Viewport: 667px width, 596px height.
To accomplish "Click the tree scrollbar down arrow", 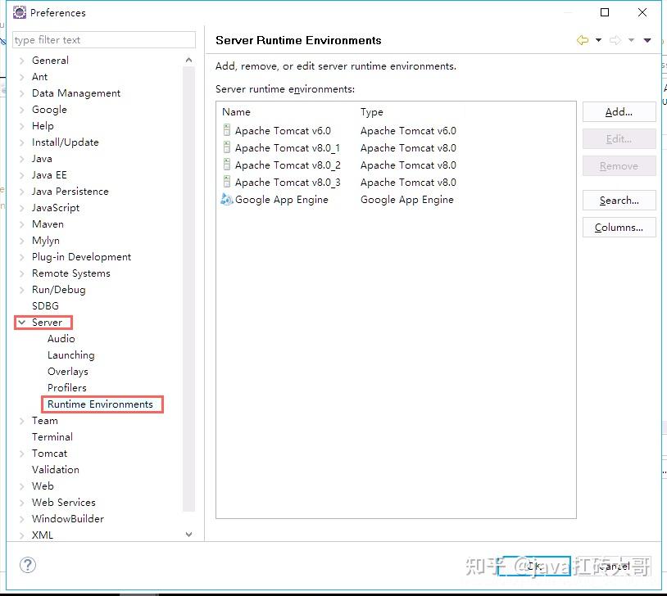I will pos(188,535).
